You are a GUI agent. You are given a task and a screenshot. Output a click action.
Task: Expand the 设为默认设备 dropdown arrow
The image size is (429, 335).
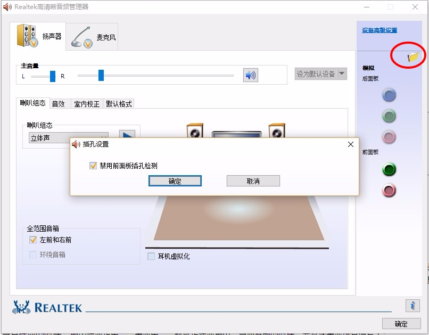(x=342, y=74)
